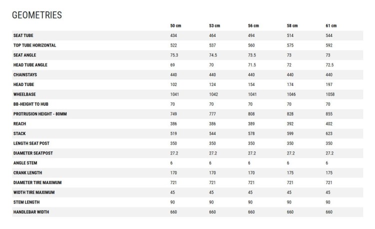Click the STACK value 519

coord(173,133)
